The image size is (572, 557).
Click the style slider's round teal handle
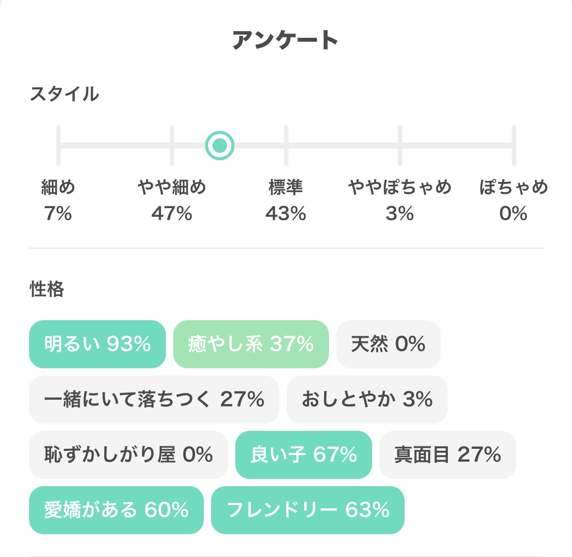(220, 146)
